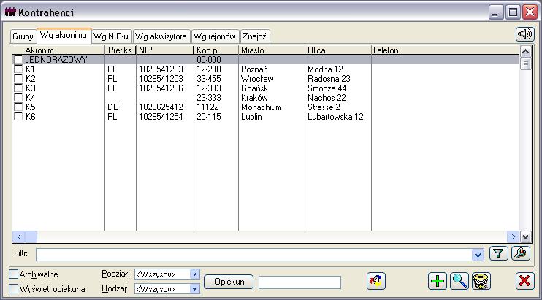Maximize the Kontrahenci window

pyautogui.click(x=513, y=12)
